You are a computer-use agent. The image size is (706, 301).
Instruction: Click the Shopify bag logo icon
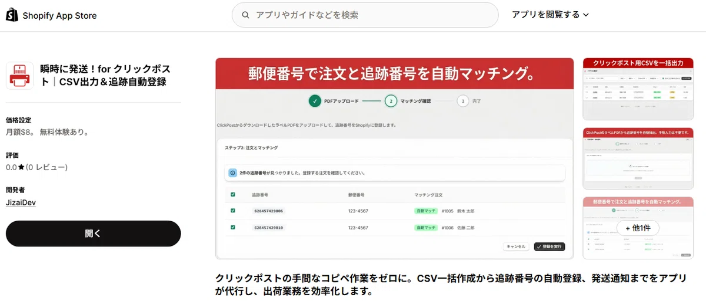point(12,15)
